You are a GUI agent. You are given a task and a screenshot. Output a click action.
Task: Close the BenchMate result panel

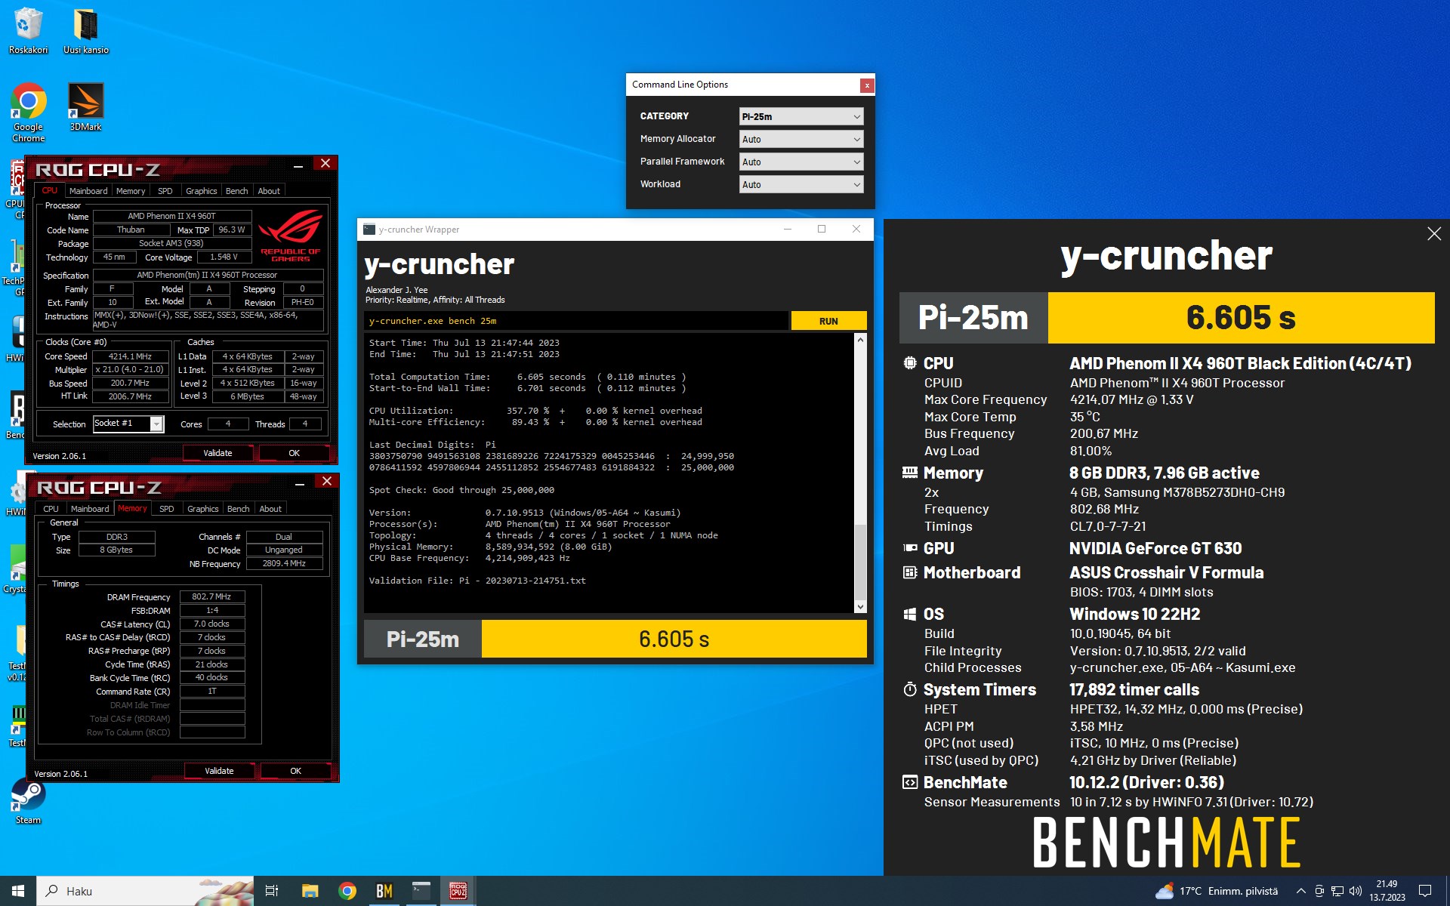(1434, 234)
